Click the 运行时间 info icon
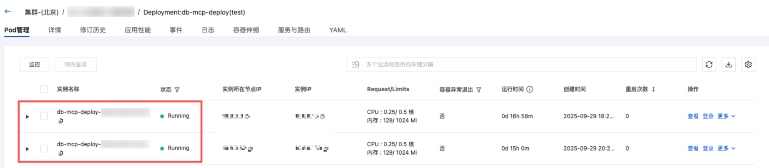Viewport: 769px width, 168px height. (x=530, y=89)
